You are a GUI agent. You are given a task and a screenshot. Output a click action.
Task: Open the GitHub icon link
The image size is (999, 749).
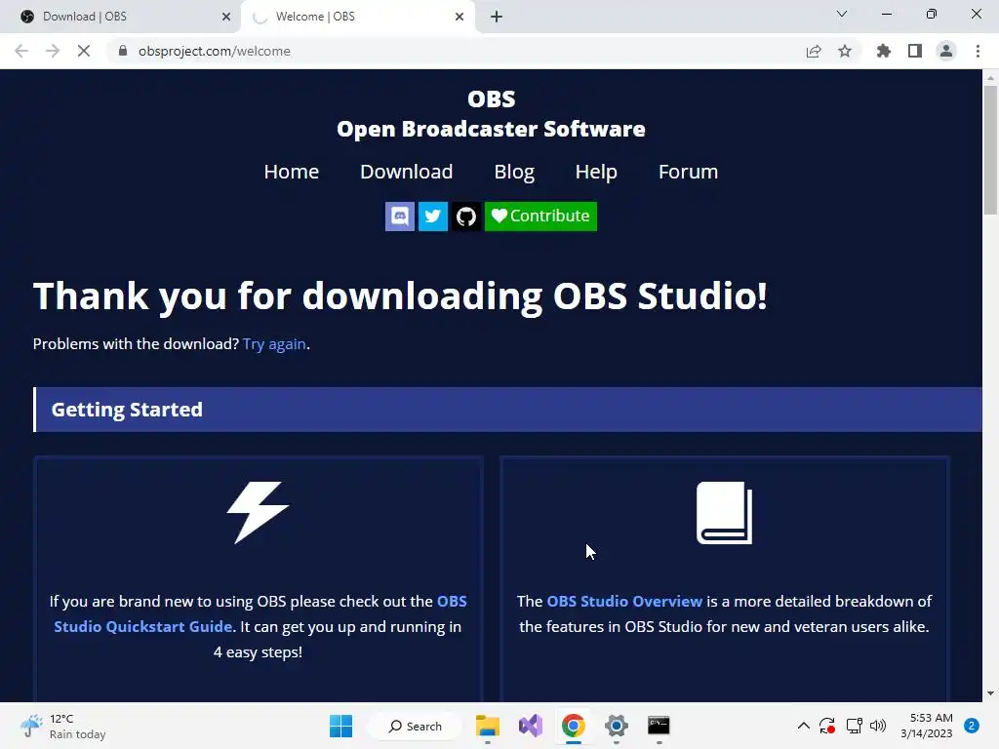coord(465,216)
